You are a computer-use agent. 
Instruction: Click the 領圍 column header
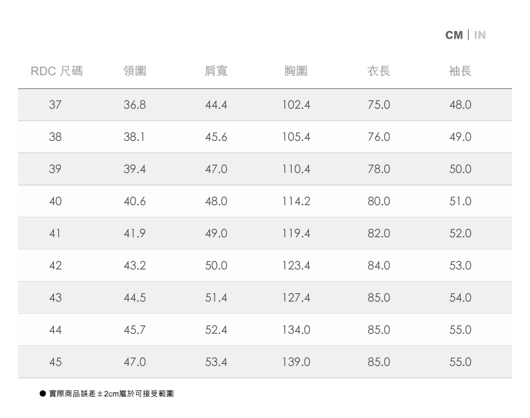[135, 71]
